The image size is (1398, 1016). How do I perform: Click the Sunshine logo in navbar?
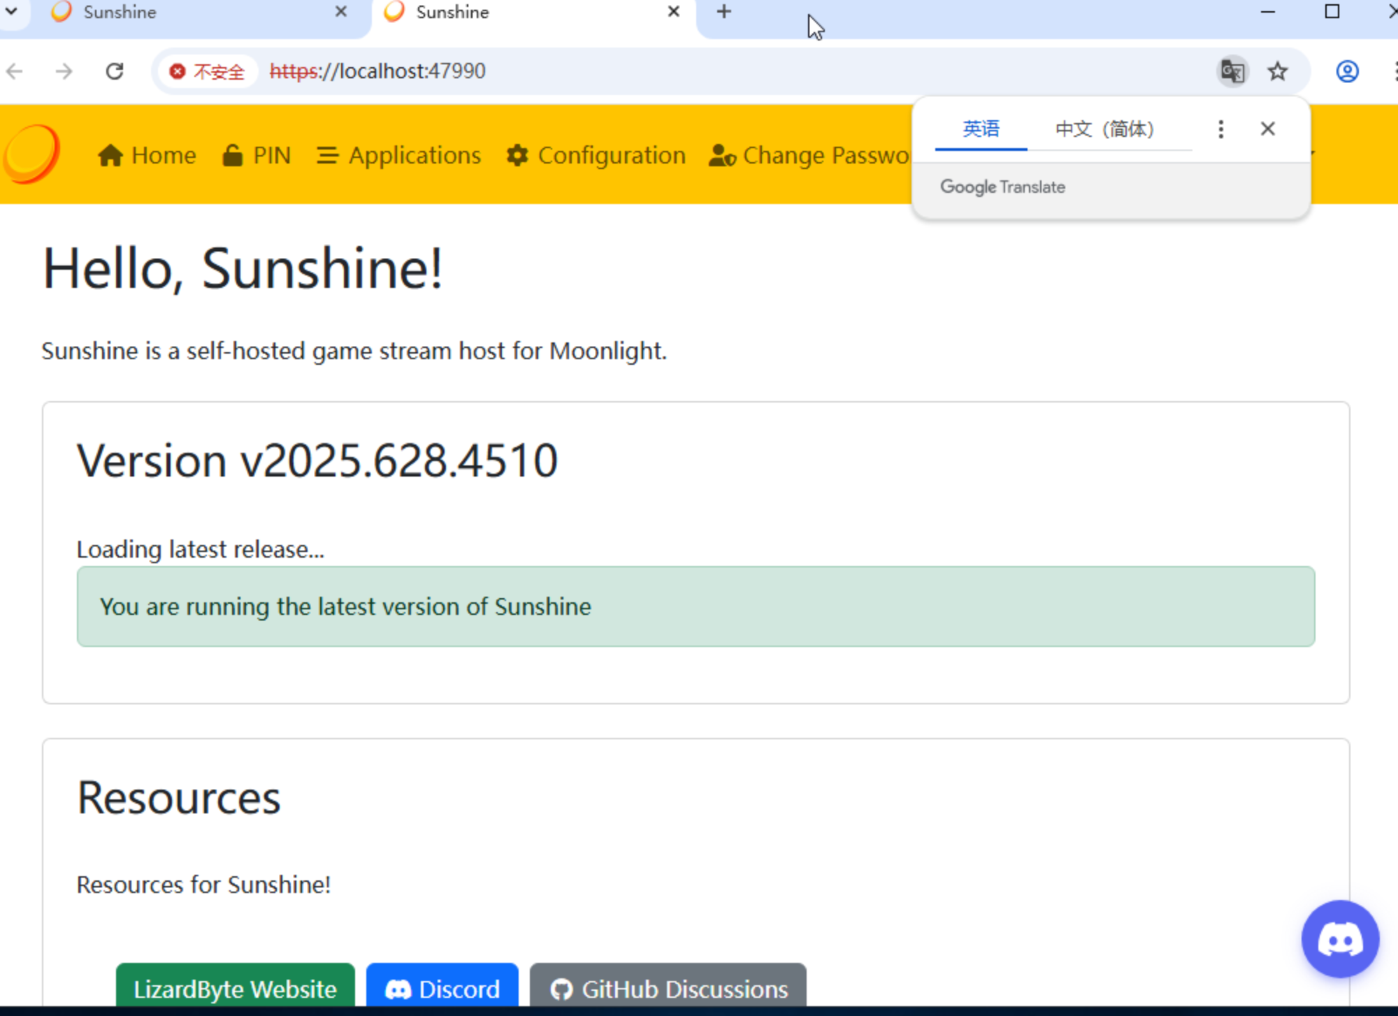[x=31, y=154]
